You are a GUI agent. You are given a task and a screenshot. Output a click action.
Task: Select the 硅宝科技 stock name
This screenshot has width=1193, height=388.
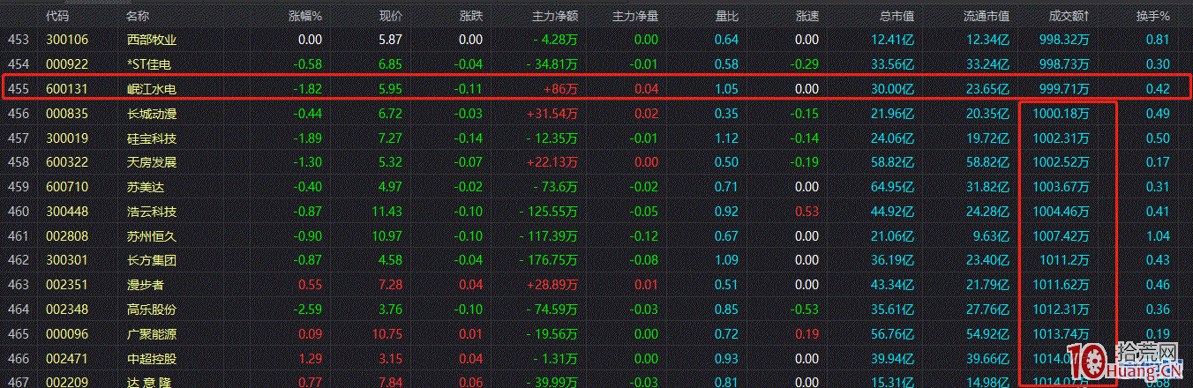pos(152,138)
